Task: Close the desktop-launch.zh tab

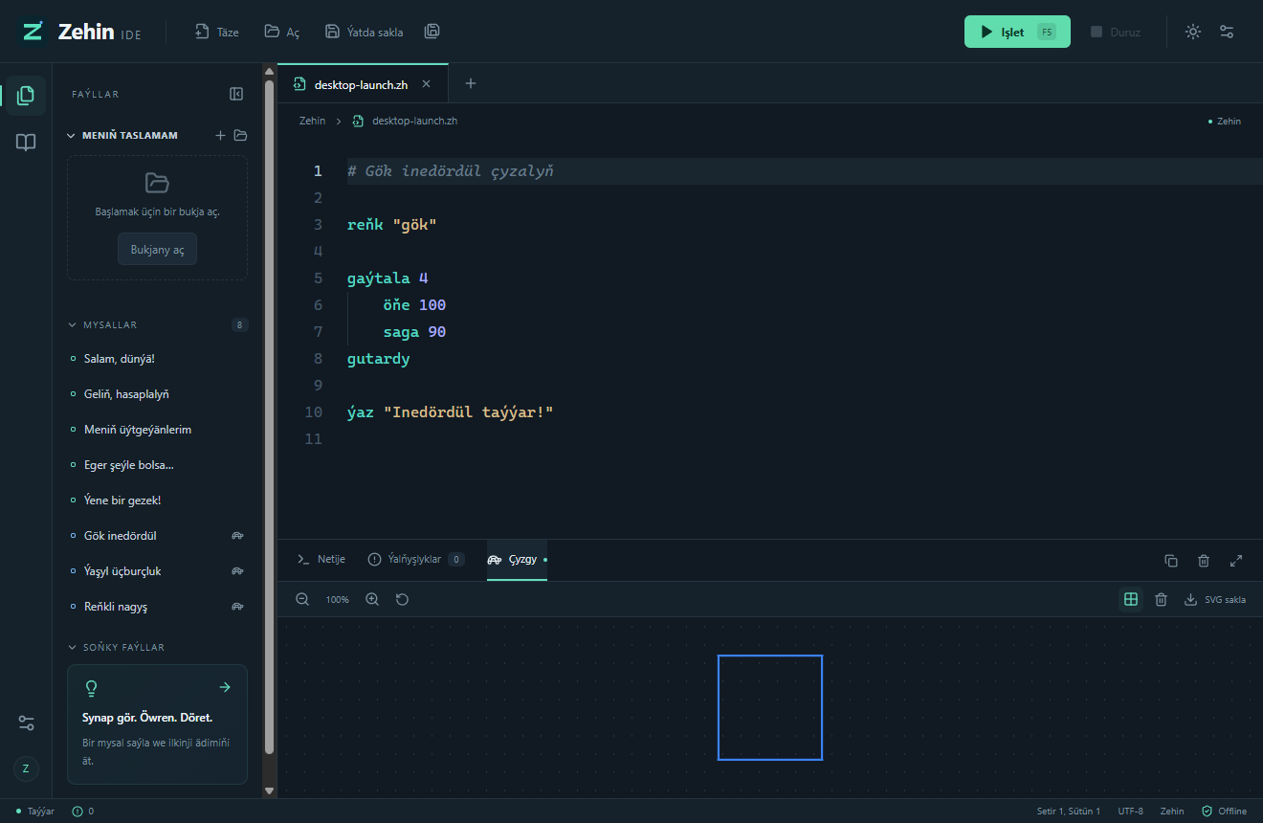Action: coord(427,84)
